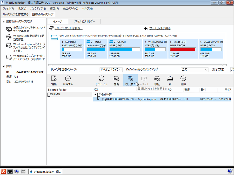Click the red 5 - Image usage bar

pos(183,49)
